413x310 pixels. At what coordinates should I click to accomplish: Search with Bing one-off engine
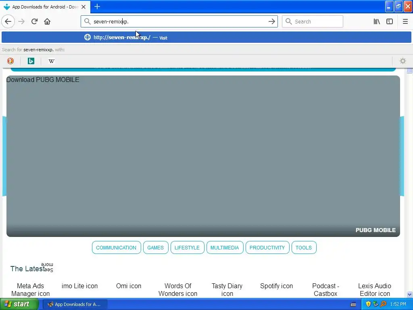(x=31, y=61)
